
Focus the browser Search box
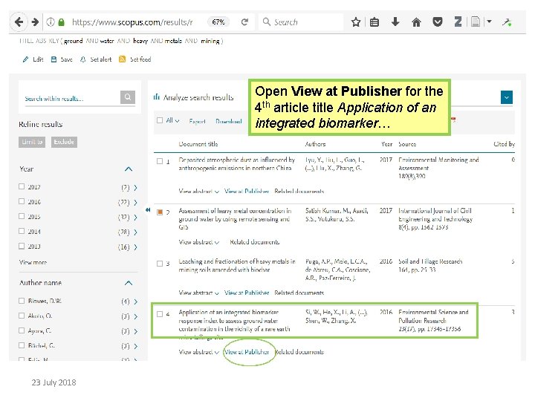coord(302,22)
